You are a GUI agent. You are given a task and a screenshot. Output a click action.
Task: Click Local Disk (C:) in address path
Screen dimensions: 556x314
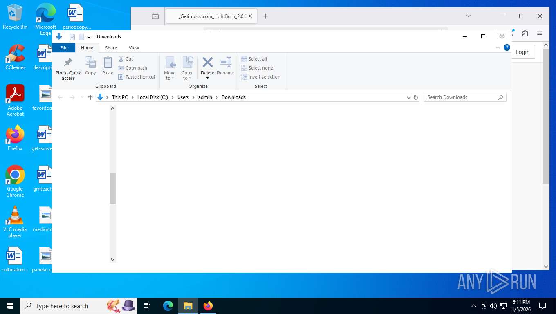(x=152, y=97)
